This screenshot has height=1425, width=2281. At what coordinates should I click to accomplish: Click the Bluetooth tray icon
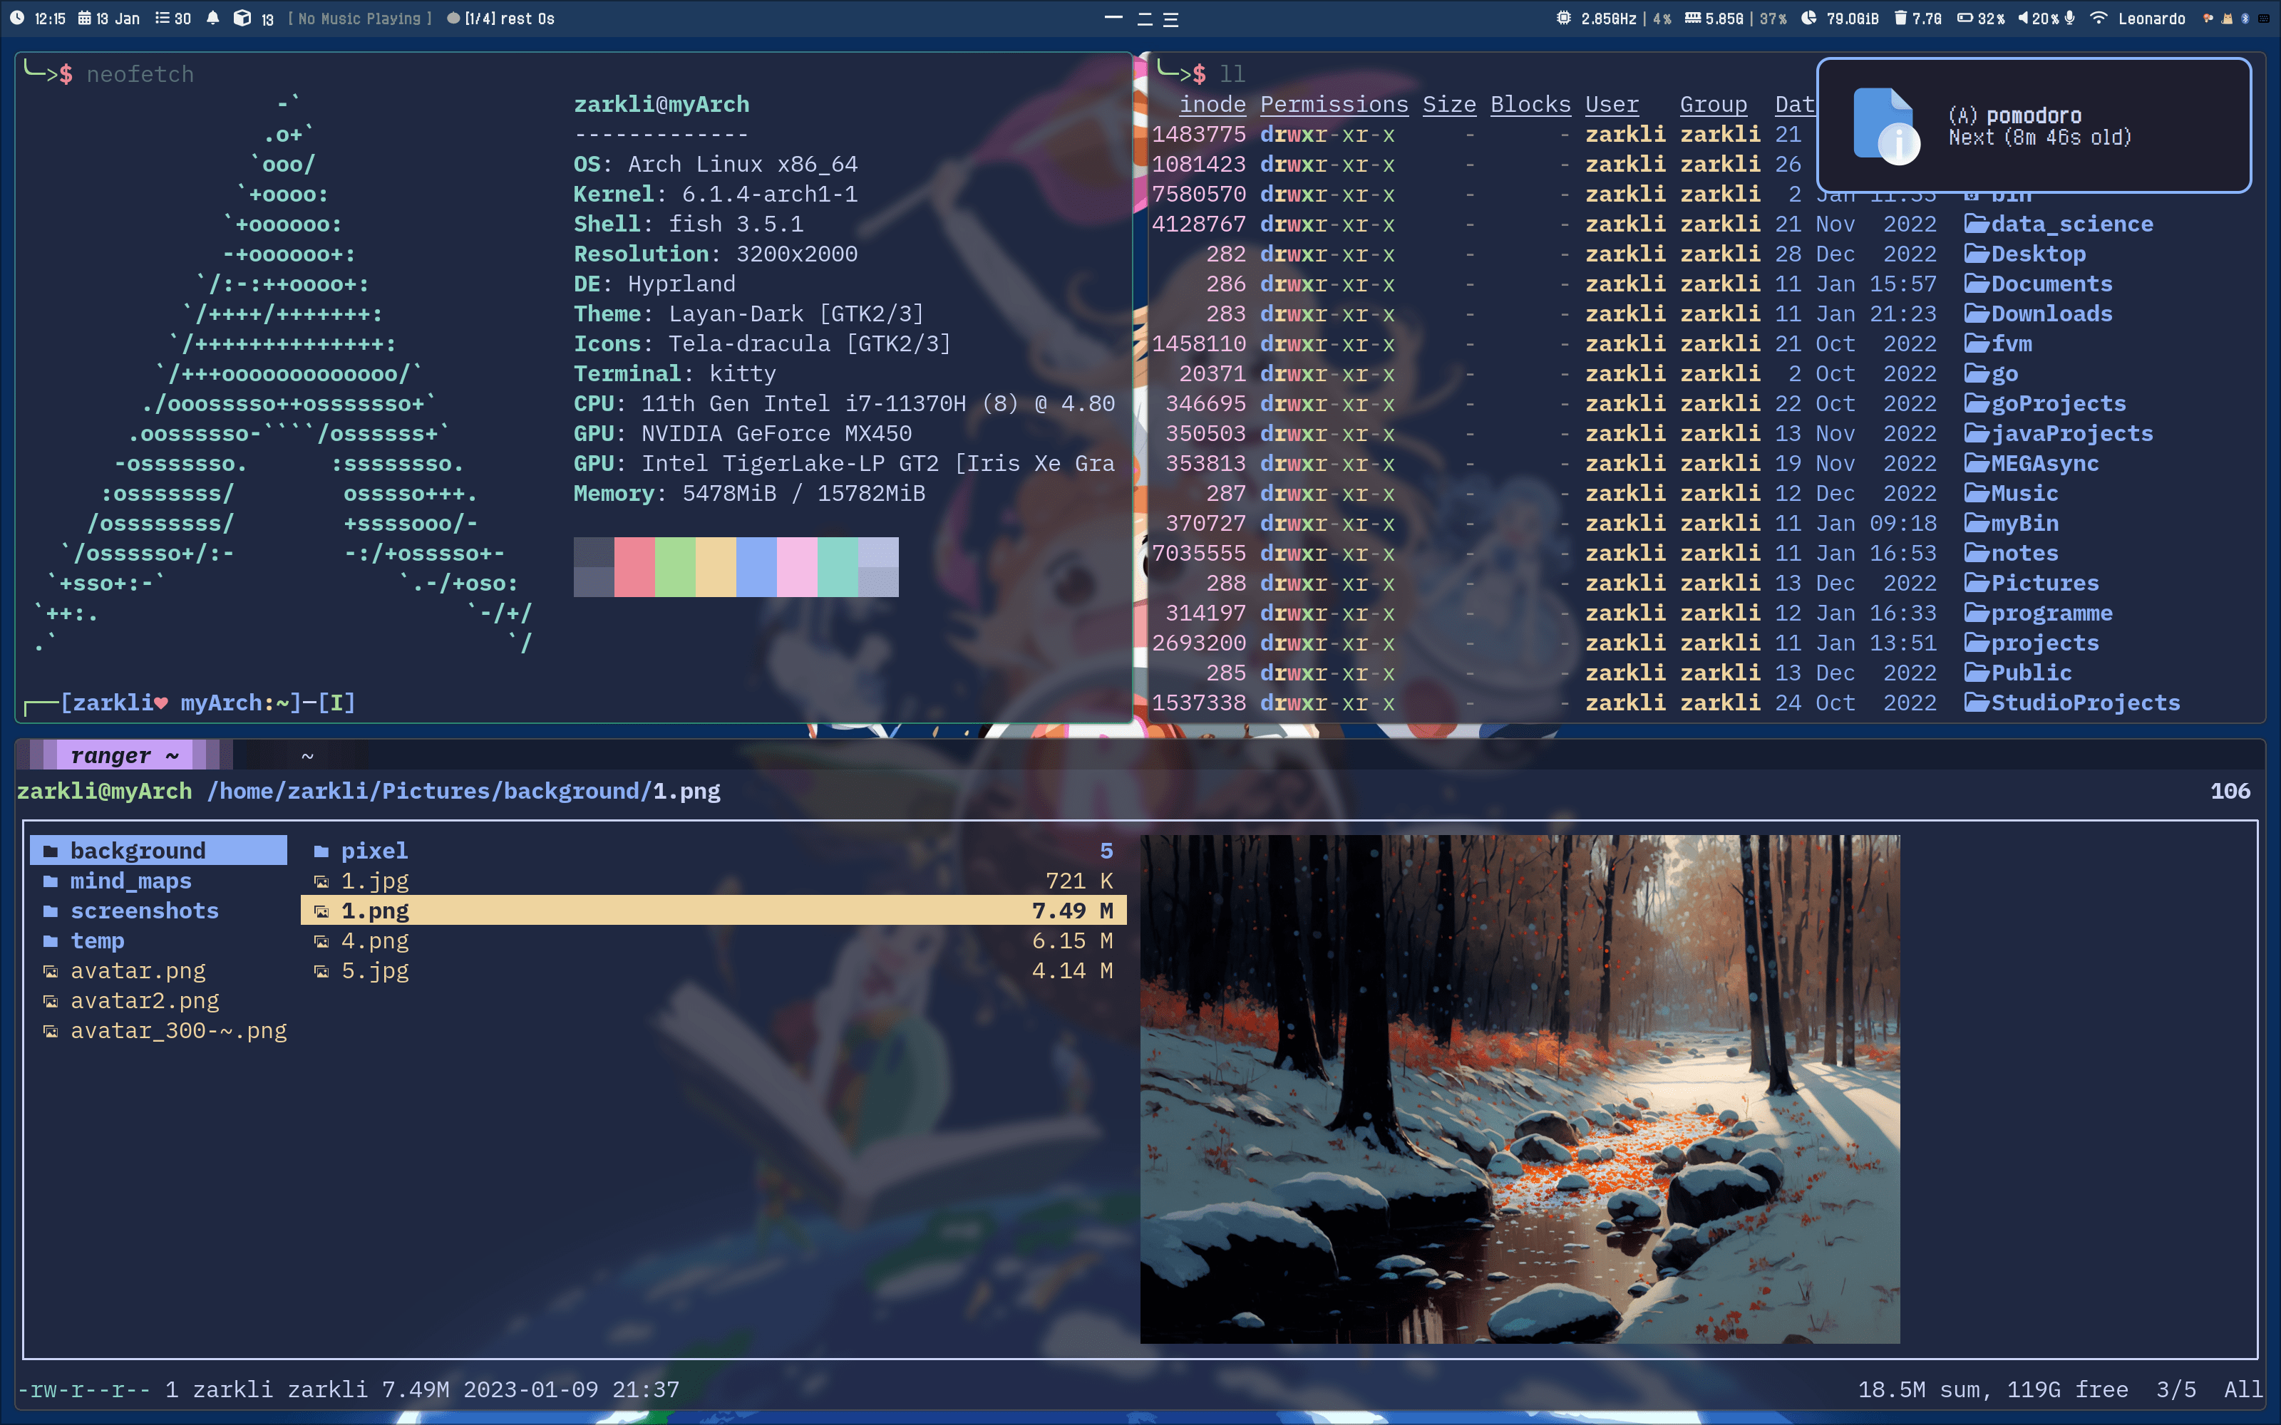click(2245, 18)
